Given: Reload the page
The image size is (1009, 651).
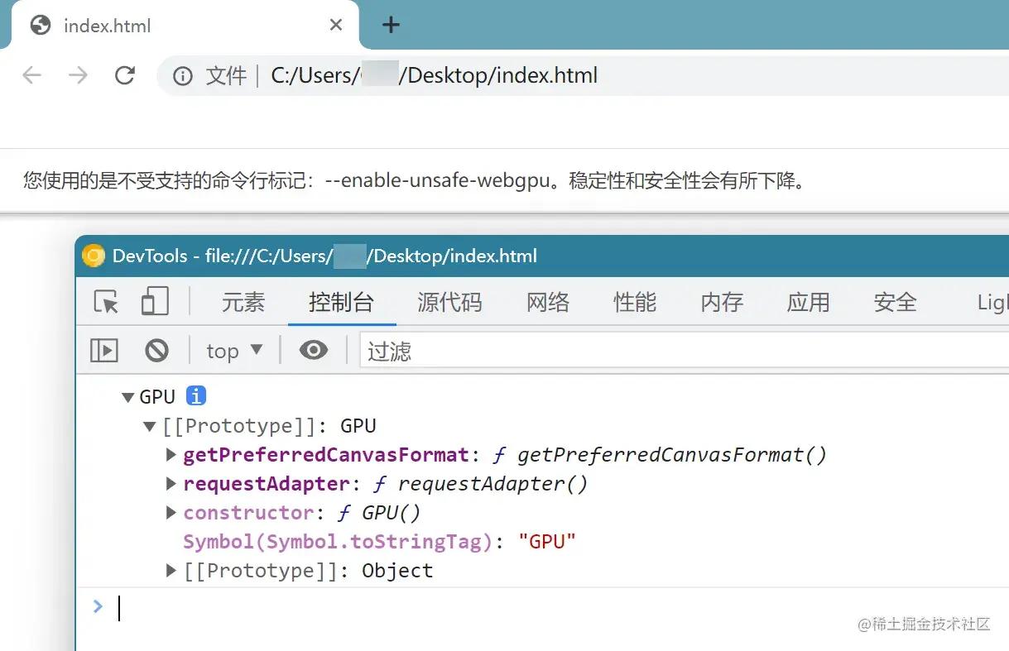Looking at the screenshot, I should tap(125, 75).
